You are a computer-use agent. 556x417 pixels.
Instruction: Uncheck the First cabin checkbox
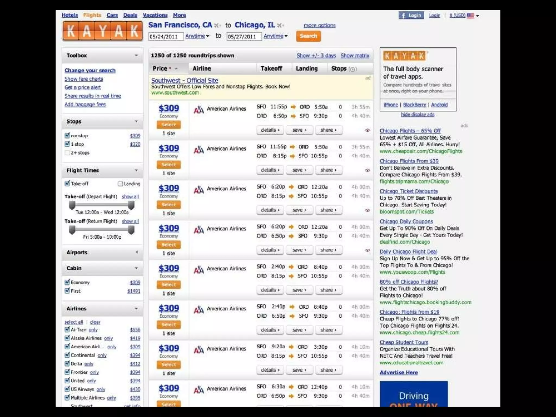coord(67,290)
